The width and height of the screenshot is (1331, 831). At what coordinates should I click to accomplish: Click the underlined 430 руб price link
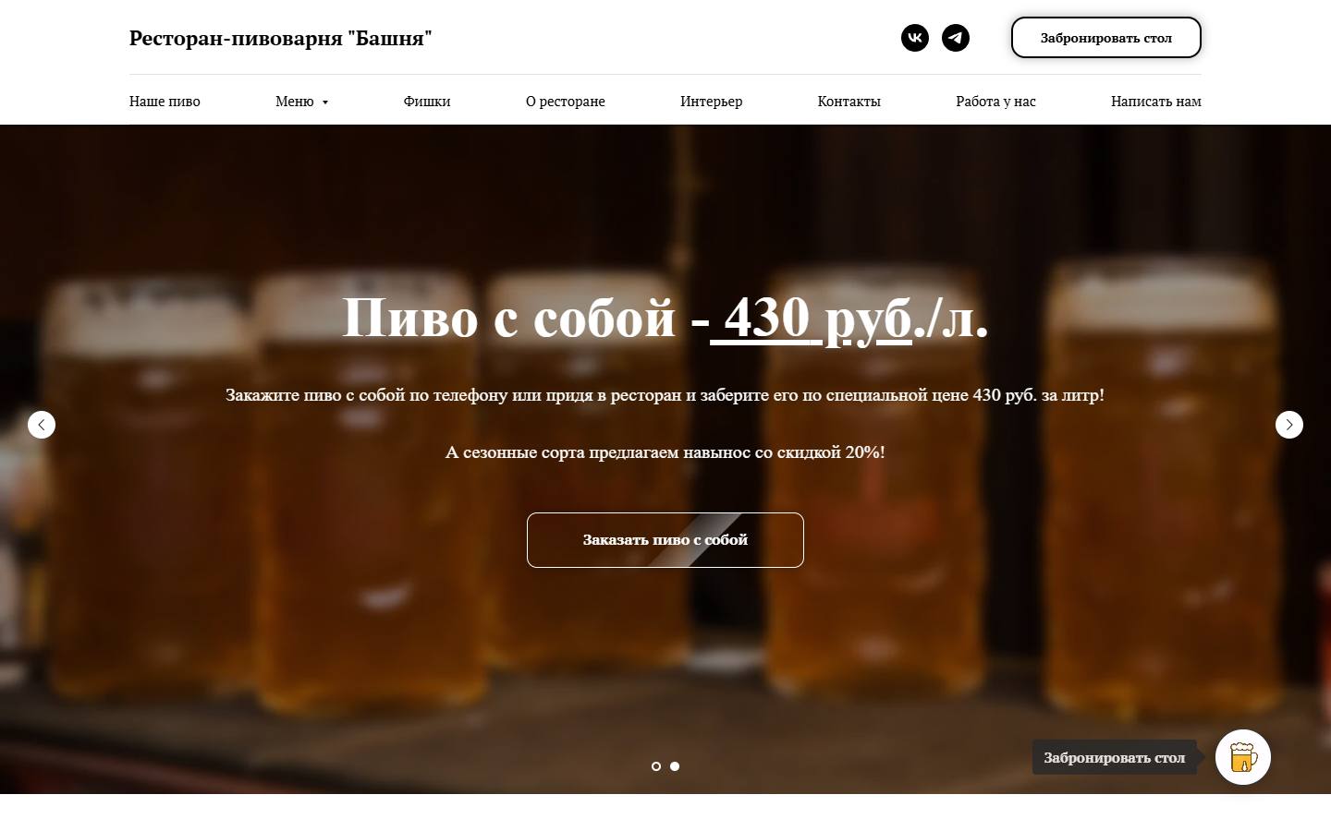[x=811, y=318]
